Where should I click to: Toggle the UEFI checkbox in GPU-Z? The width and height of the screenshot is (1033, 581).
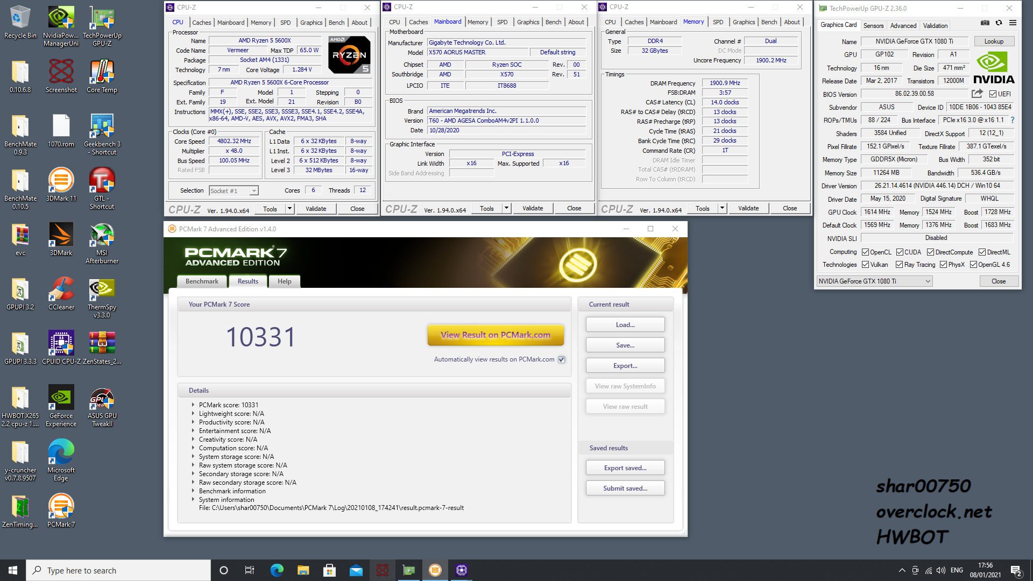click(x=993, y=94)
